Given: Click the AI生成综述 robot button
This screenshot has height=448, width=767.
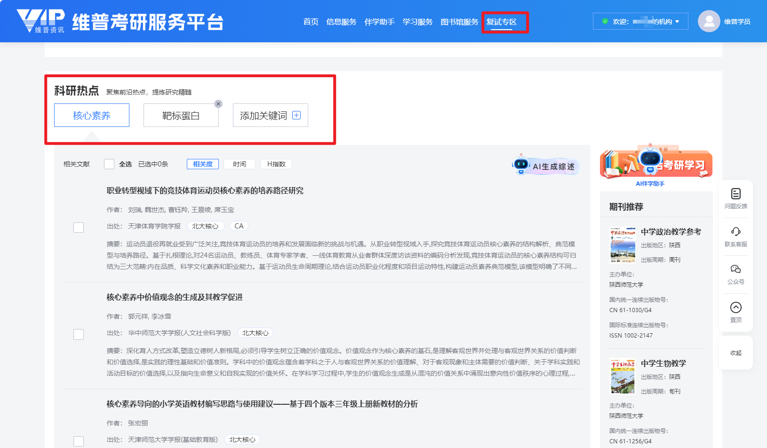Looking at the screenshot, I should [x=545, y=165].
